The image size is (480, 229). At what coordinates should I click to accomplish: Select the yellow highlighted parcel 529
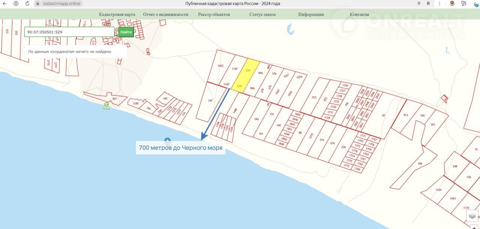246,75
